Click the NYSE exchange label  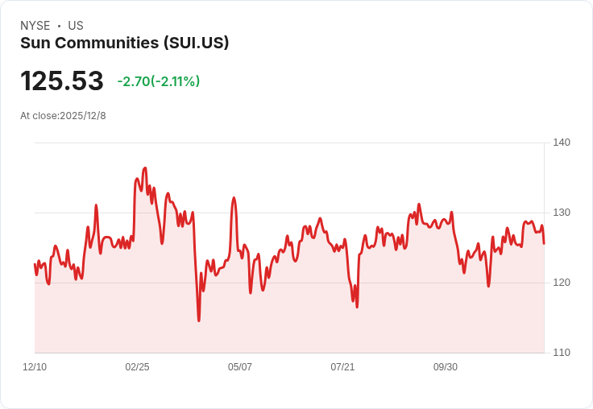[x=35, y=26]
